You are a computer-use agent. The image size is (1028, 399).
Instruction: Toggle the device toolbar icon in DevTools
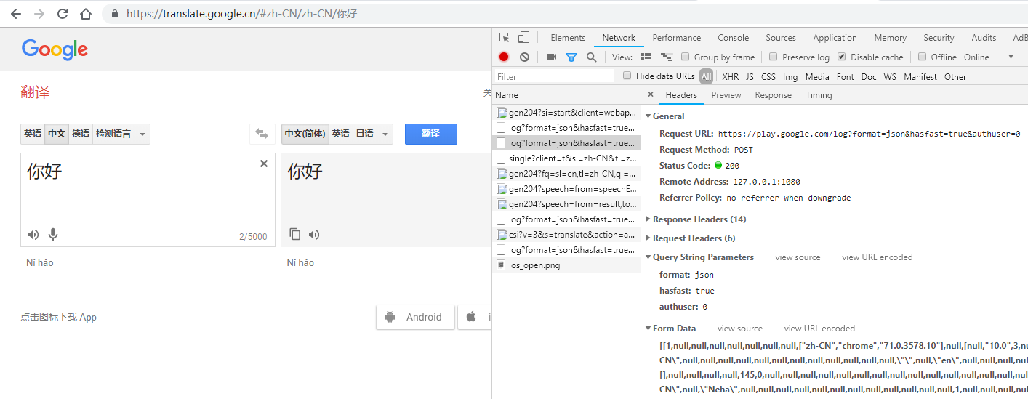tap(523, 38)
